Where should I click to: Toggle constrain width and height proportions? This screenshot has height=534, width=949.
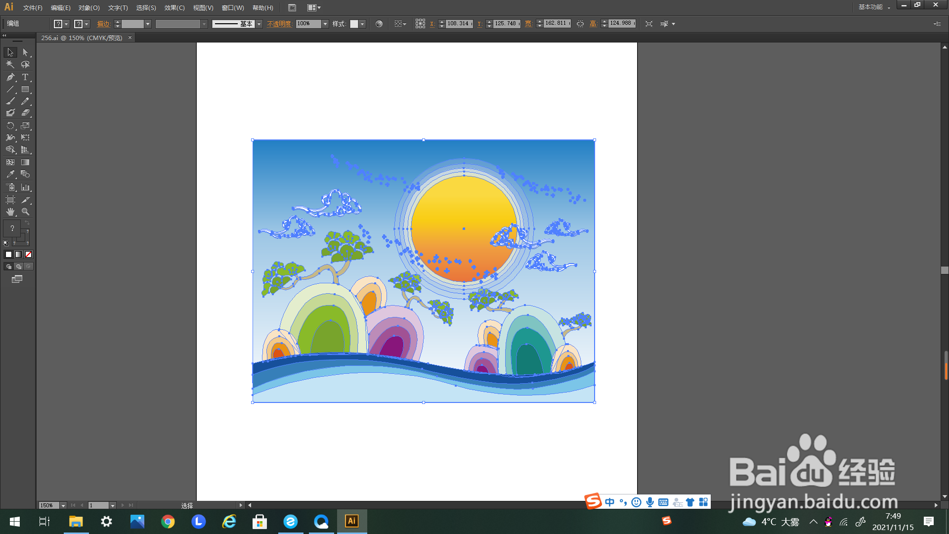(x=580, y=24)
